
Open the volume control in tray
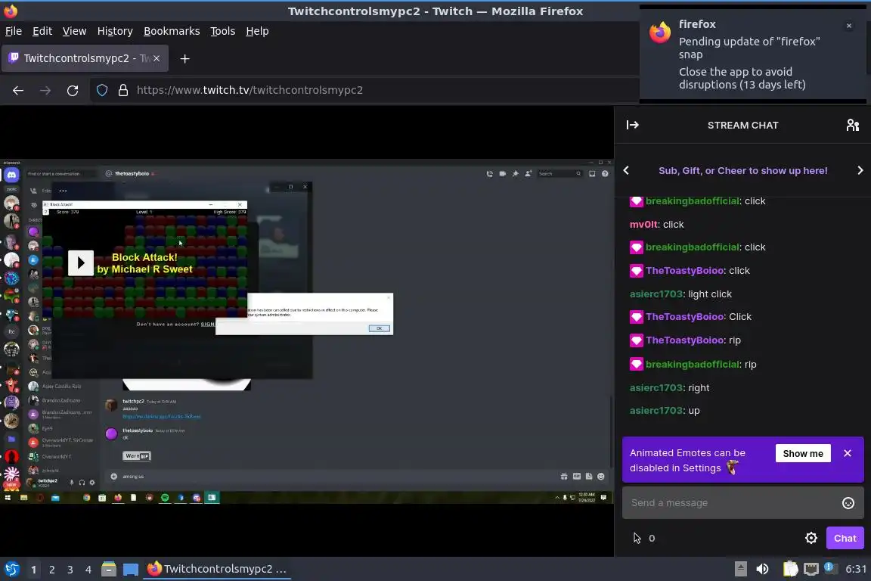763,569
